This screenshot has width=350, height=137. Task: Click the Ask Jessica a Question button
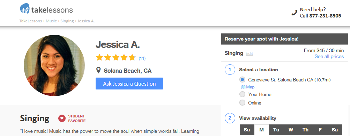pyautogui.click(x=129, y=84)
